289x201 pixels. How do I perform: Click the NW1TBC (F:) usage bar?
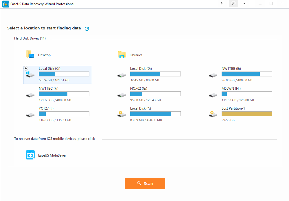tap(64, 94)
